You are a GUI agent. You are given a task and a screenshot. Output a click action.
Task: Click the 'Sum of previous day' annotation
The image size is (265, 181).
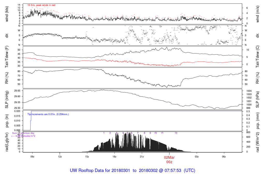point(23,133)
